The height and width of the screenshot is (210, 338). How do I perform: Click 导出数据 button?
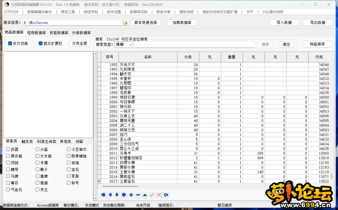point(318,22)
